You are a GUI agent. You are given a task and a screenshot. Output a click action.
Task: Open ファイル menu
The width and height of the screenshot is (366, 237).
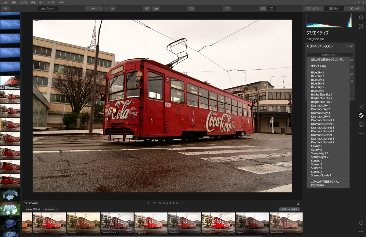click(5, 2)
